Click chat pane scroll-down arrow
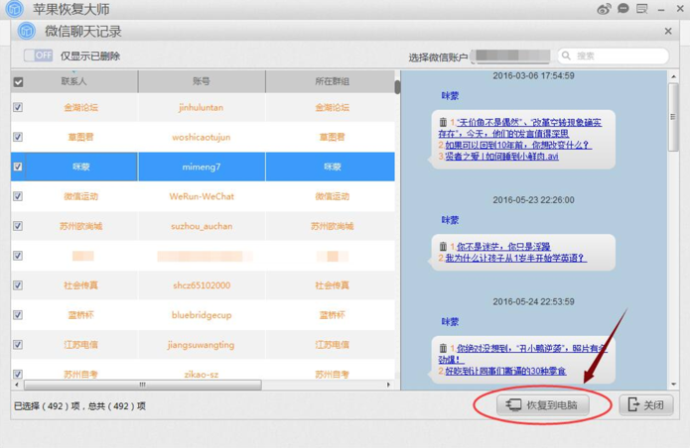The image size is (690, 448). [x=674, y=385]
